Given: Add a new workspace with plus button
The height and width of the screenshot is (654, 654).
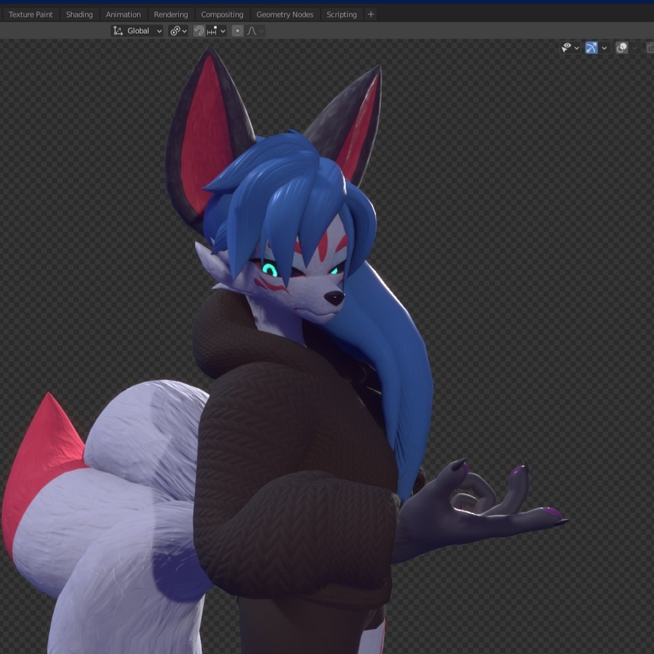Looking at the screenshot, I should tap(371, 14).
